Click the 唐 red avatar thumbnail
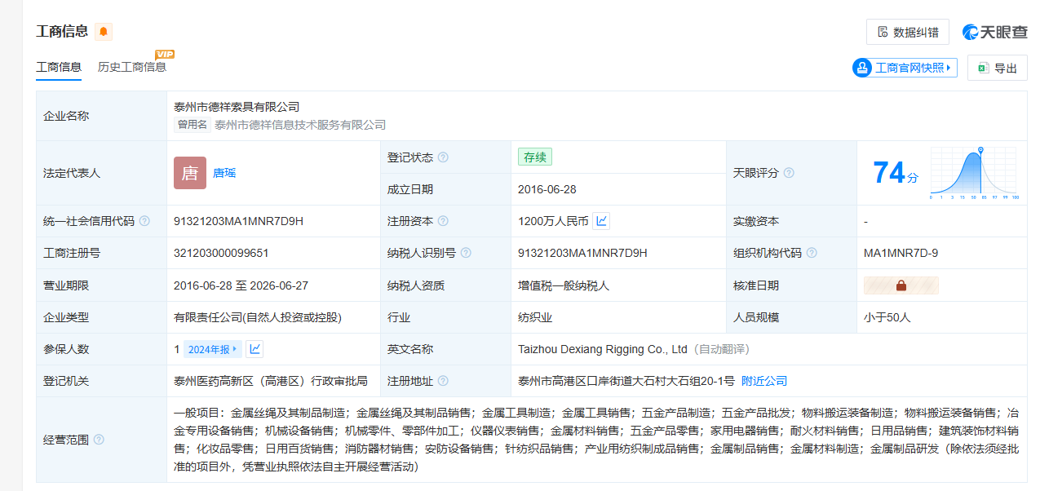The image size is (1040, 491). pos(190,173)
